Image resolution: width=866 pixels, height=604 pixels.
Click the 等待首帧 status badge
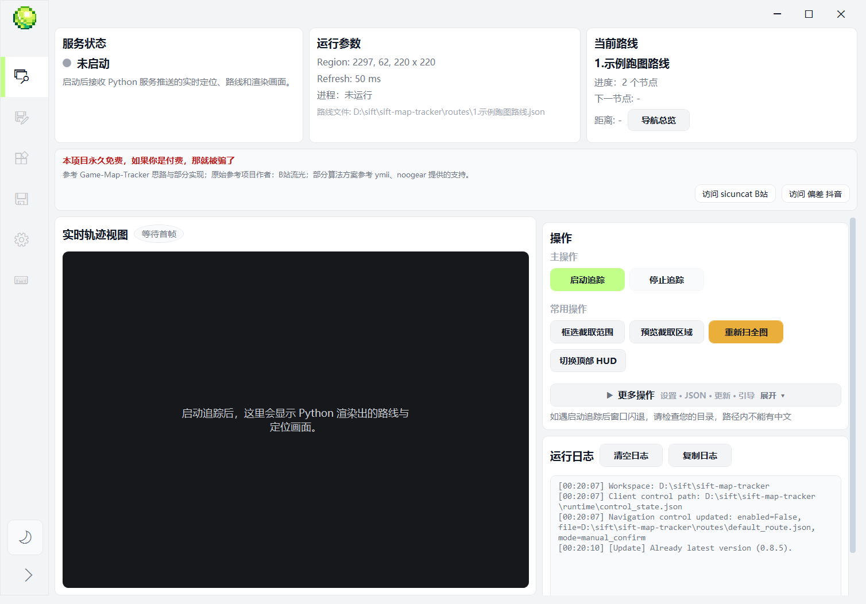point(159,234)
